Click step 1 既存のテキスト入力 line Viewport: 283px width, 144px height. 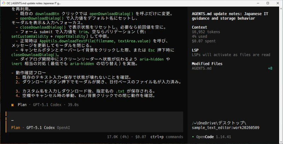[73, 77]
